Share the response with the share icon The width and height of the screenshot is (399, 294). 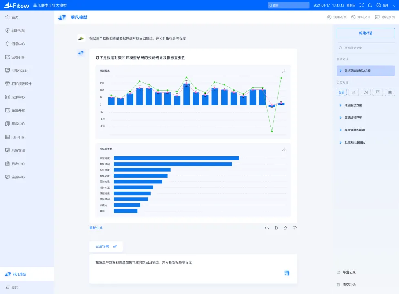coord(267,228)
